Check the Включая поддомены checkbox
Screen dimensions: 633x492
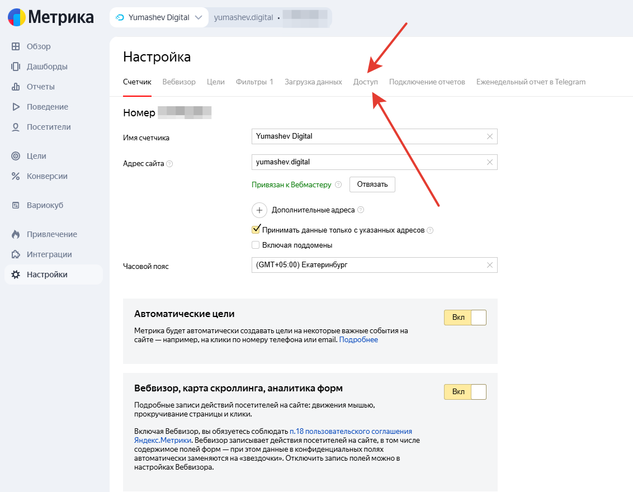(x=256, y=245)
